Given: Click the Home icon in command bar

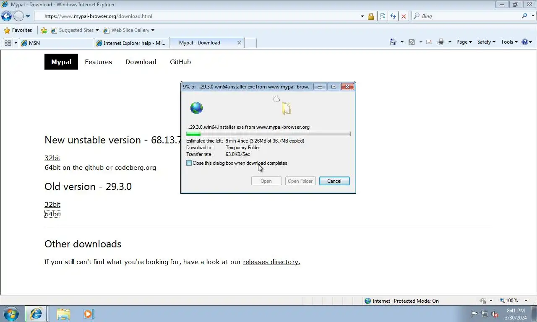Looking at the screenshot, I should (393, 42).
